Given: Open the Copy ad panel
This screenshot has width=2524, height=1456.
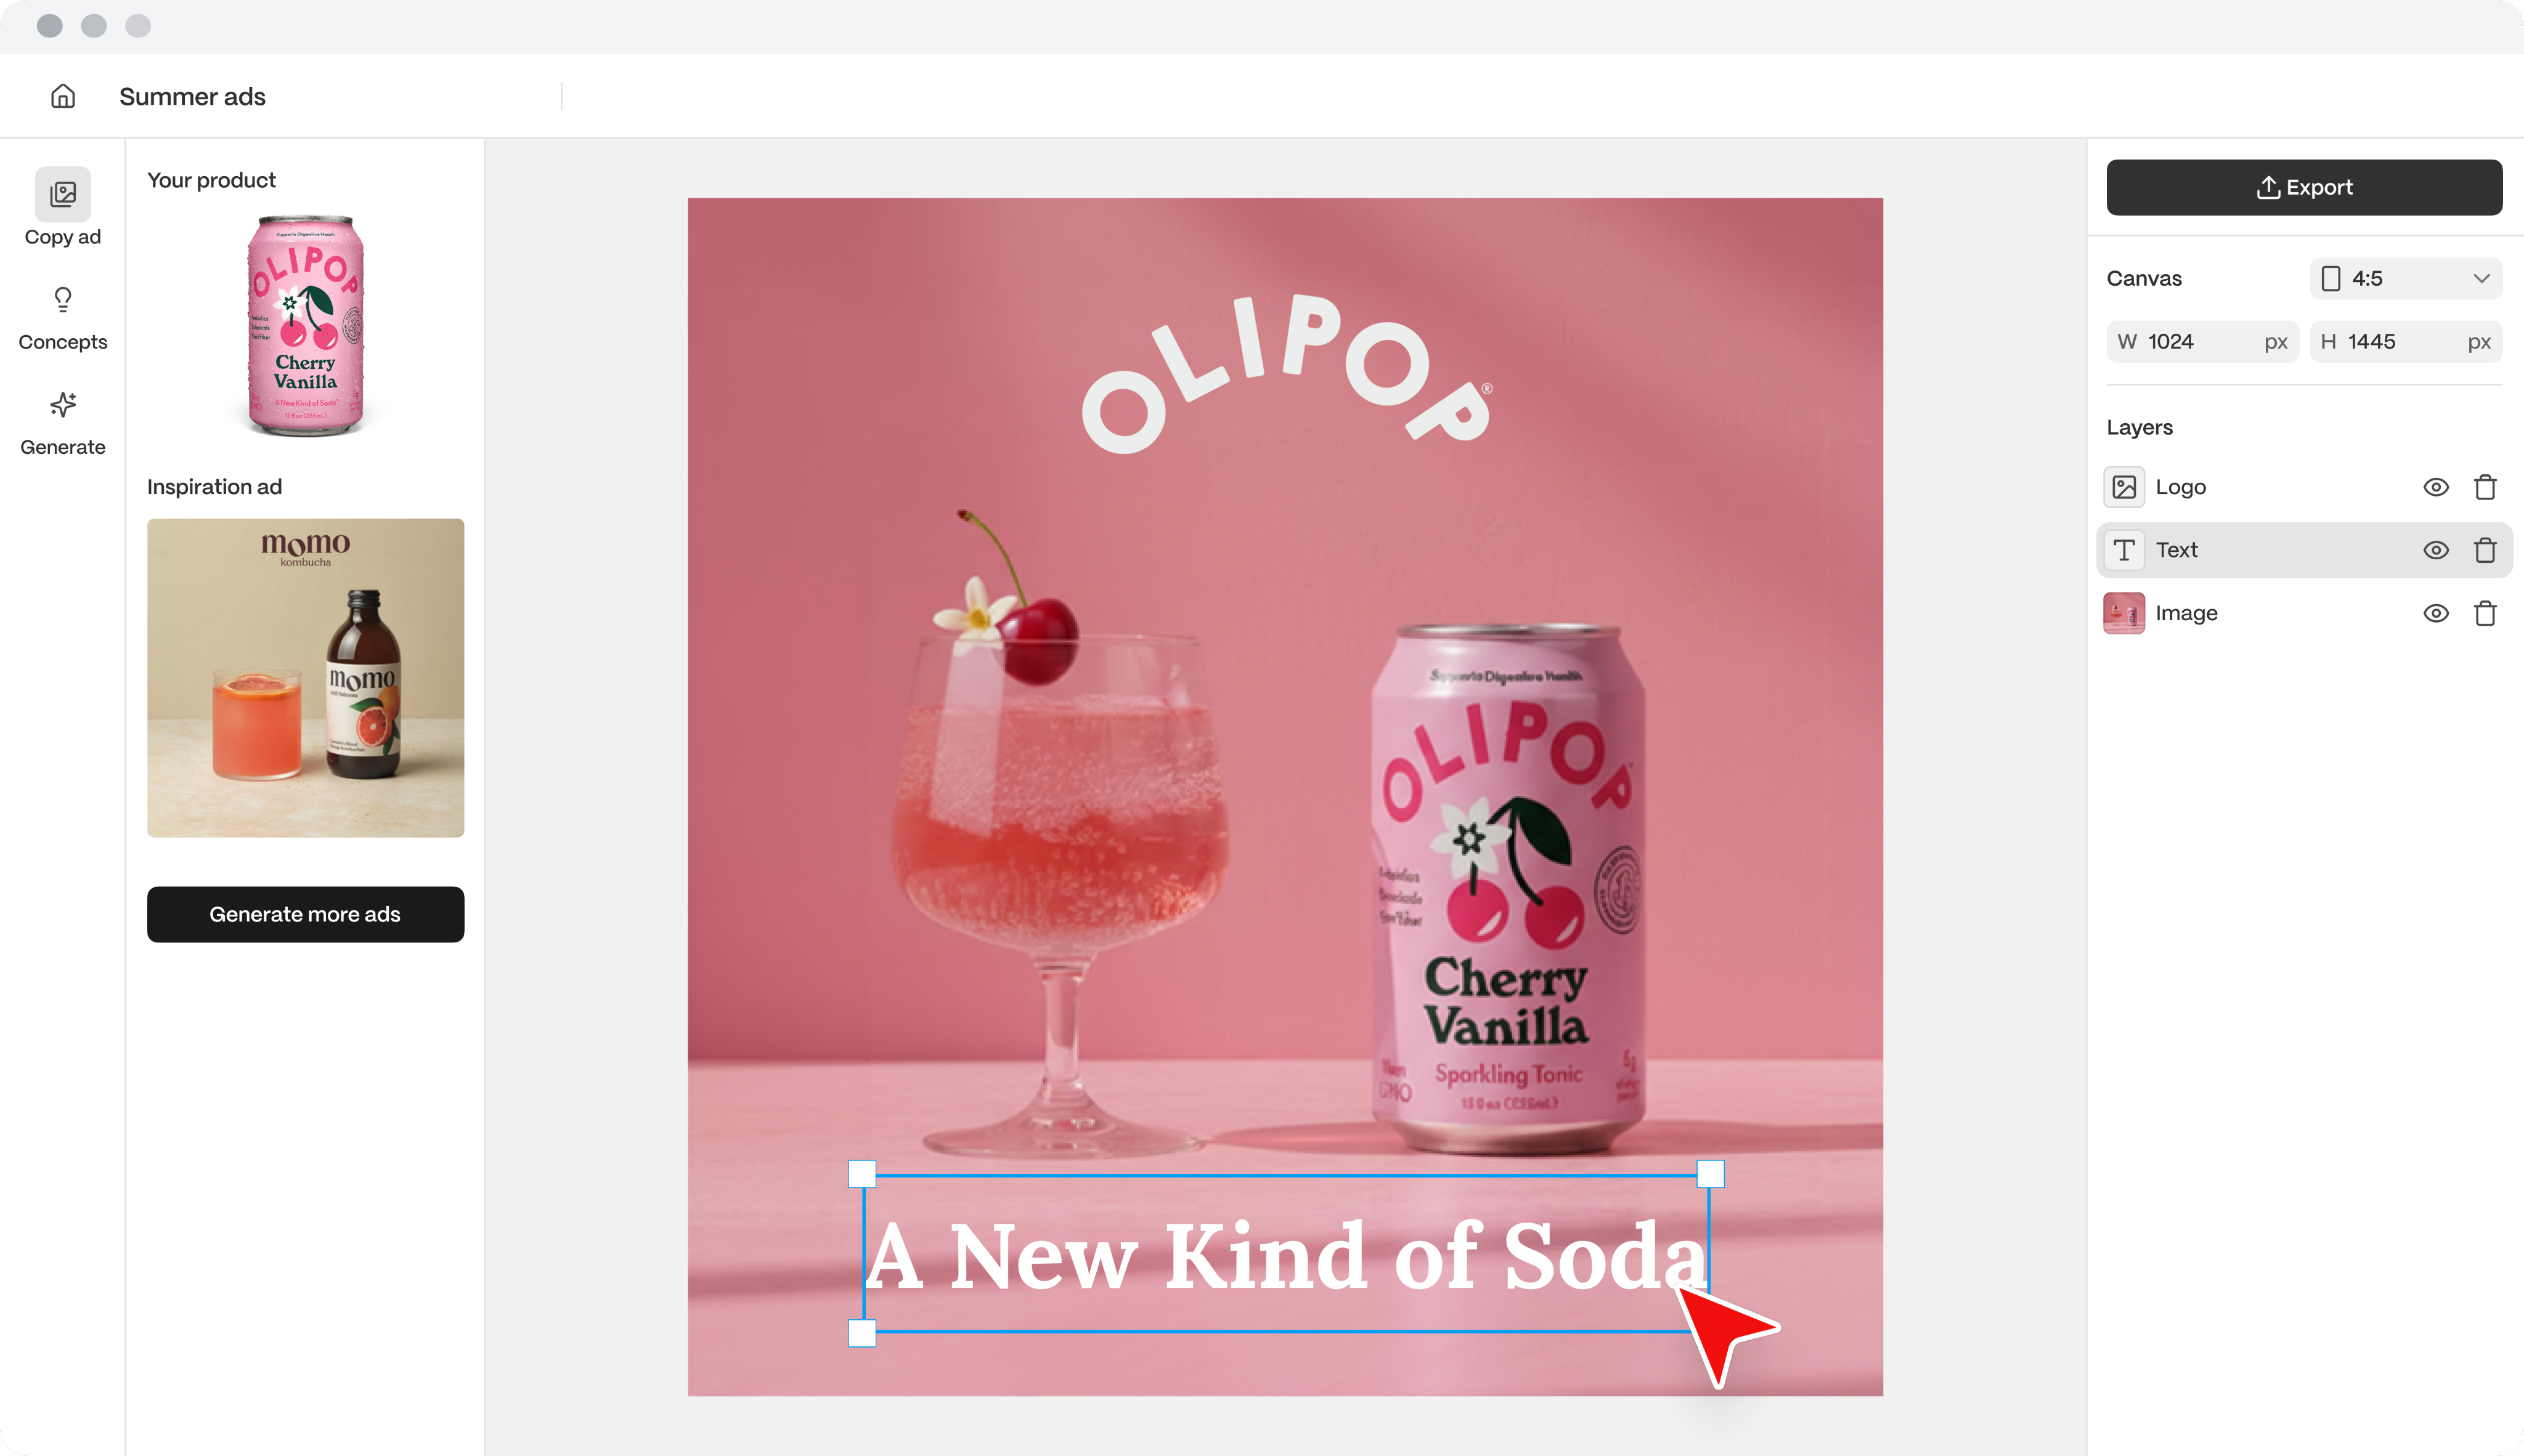Looking at the screenshot, I should tap(63, 208).
